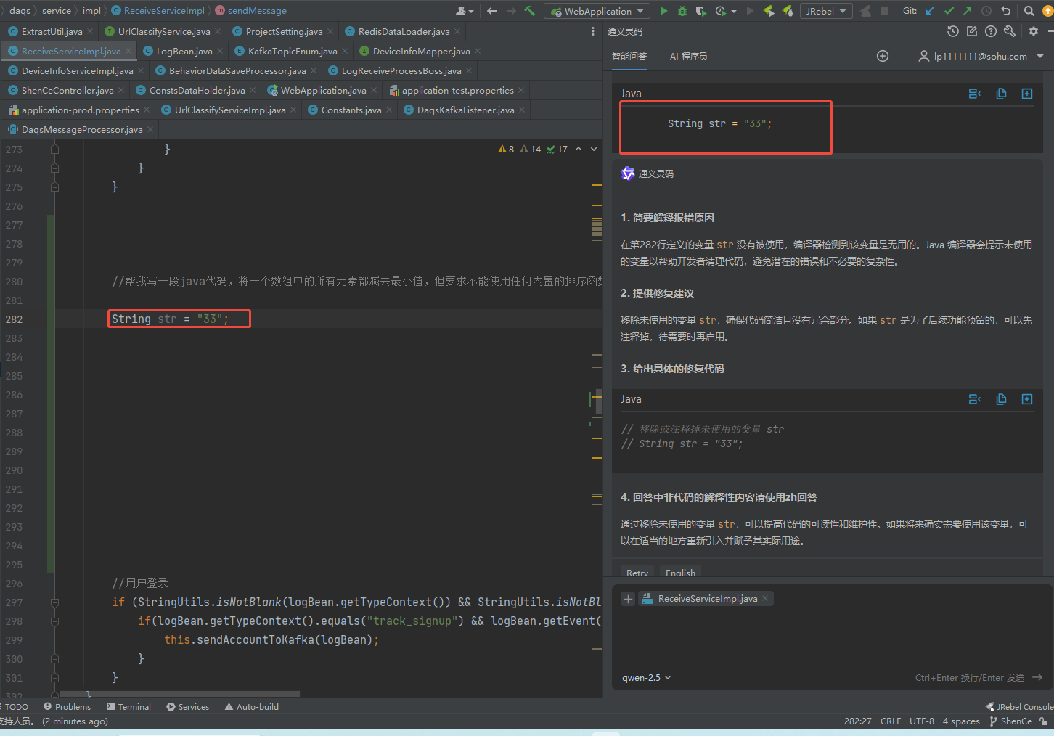The image size is (1054, 736).
Task: Copy the lower Java fix code block
Action: click(x=1001, y=399)
